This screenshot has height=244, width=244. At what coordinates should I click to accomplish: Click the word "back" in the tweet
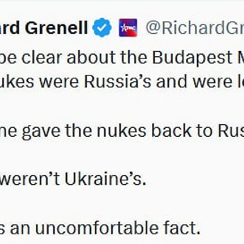pyautogui.click(x=171, y=130)
